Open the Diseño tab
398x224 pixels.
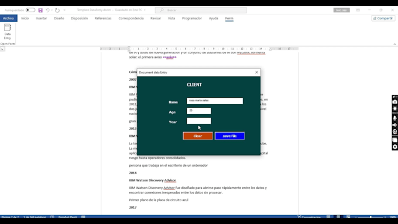[x=59, y=18]
